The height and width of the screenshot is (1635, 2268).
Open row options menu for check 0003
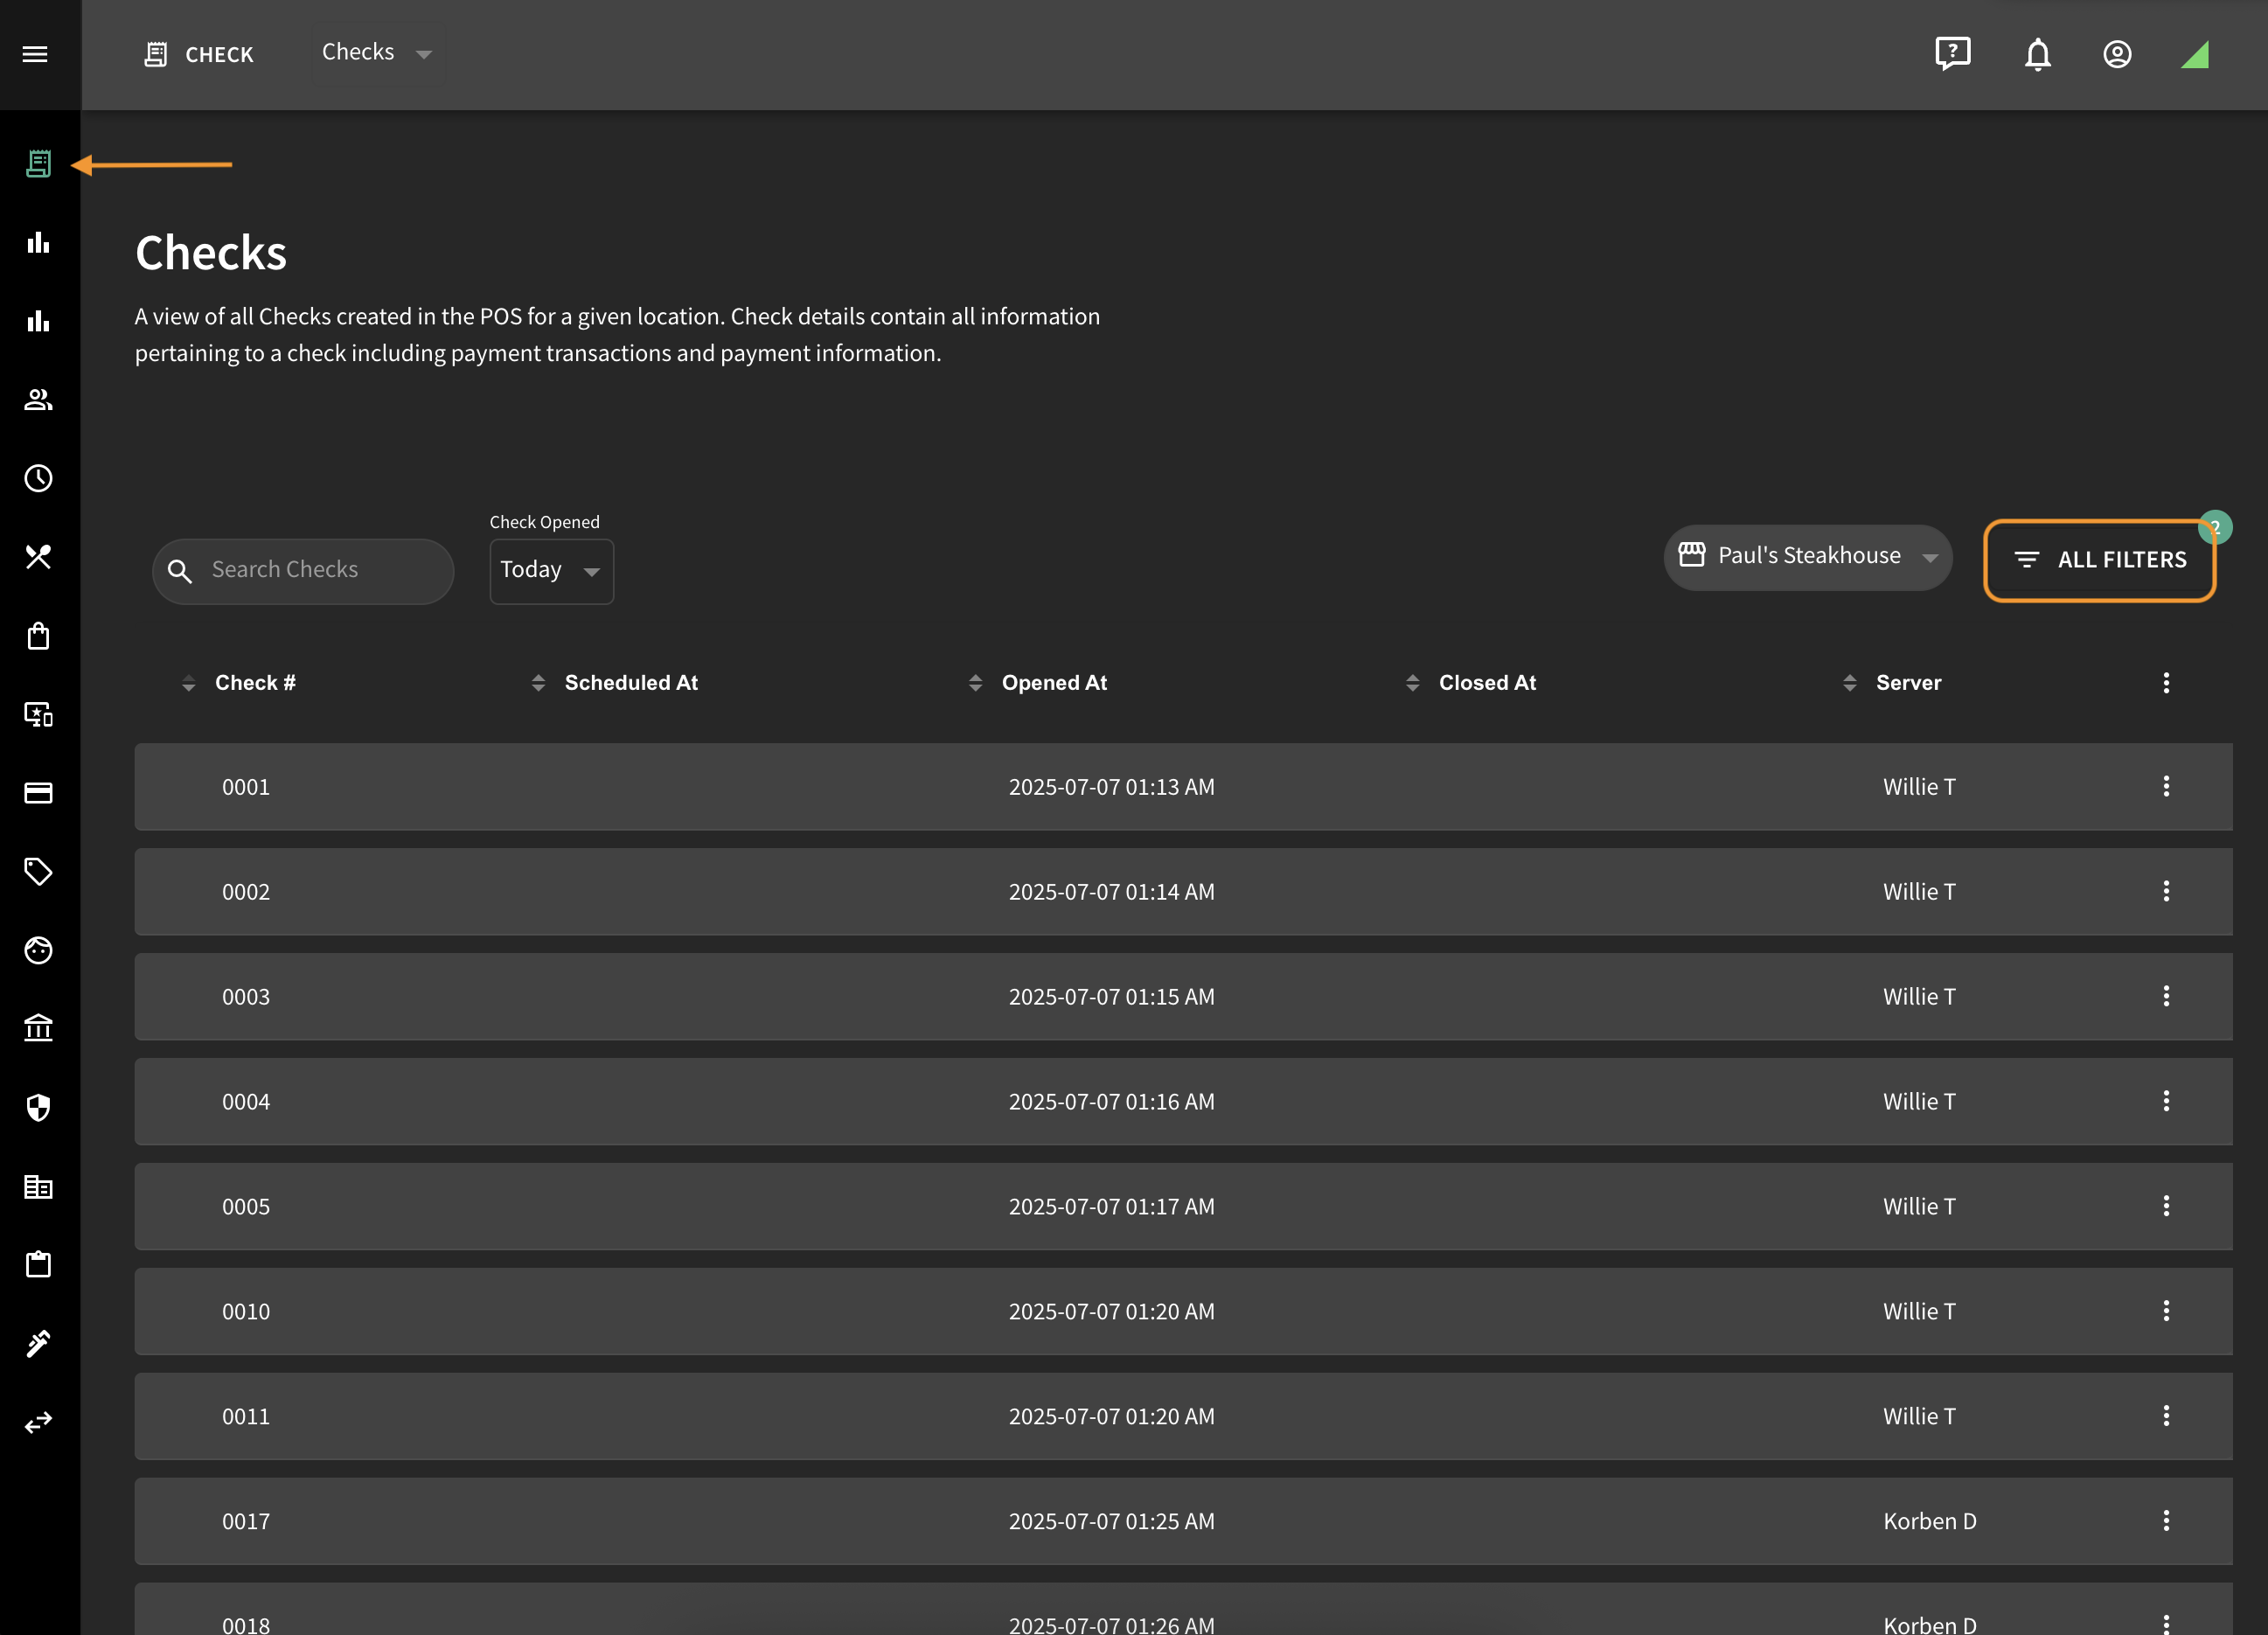tap(2166, 996)
